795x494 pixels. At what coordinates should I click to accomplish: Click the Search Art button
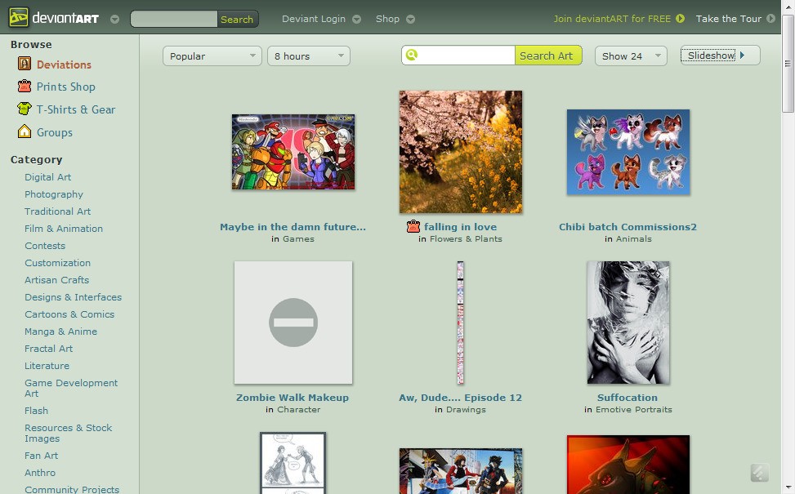(x=547, y=56)
